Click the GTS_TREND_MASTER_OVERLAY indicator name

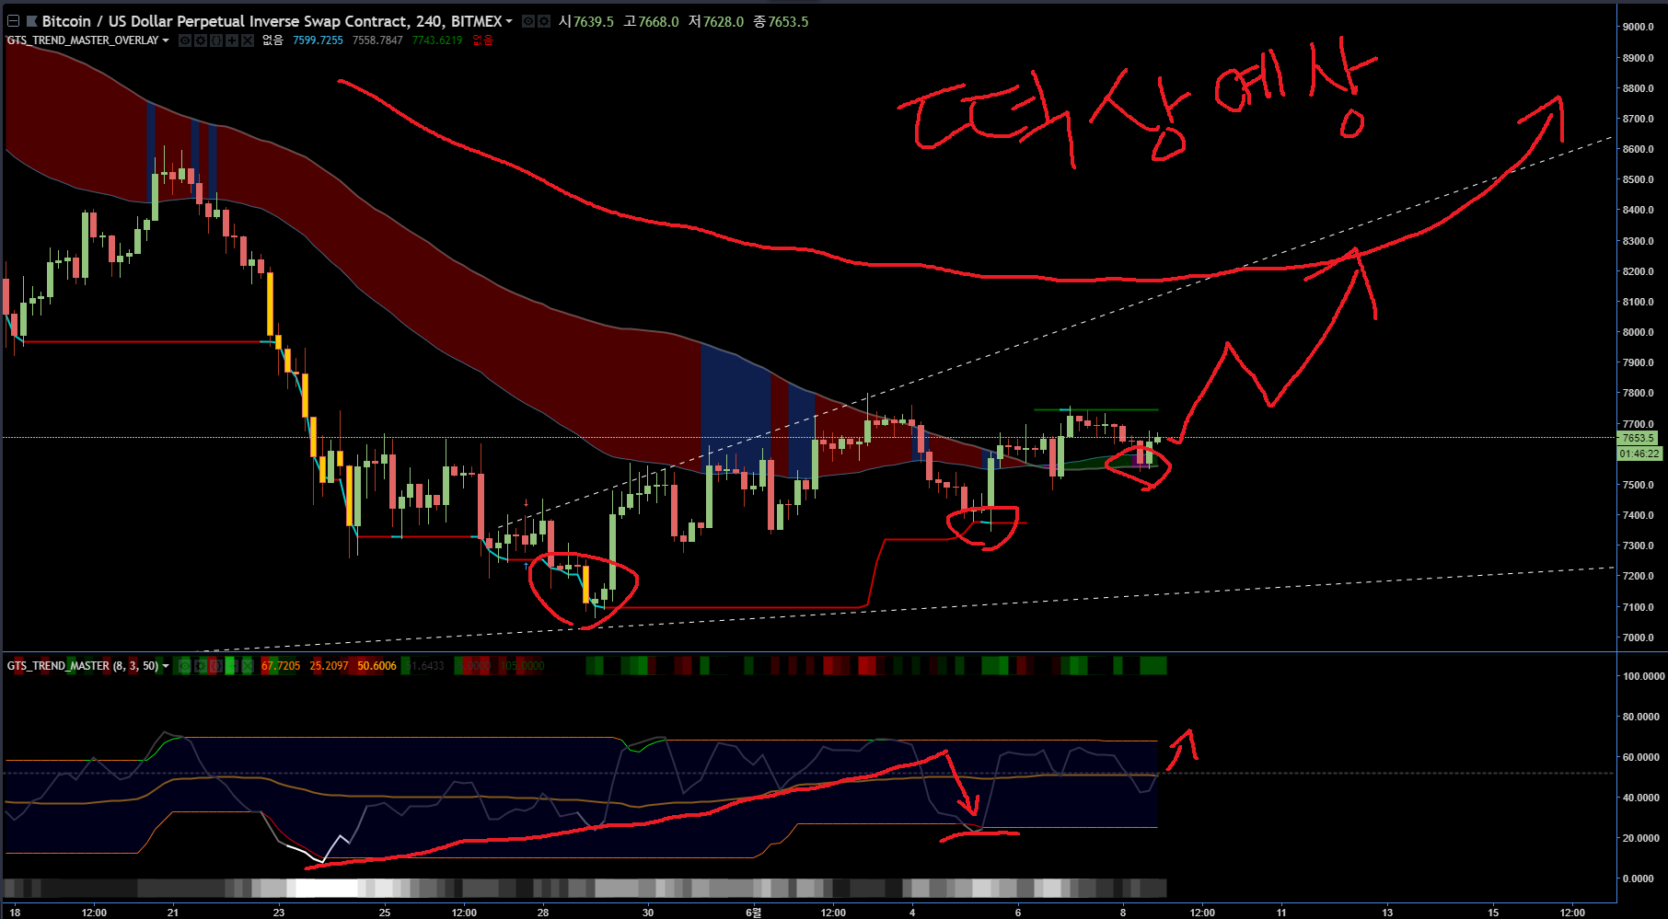pos(83,40)
